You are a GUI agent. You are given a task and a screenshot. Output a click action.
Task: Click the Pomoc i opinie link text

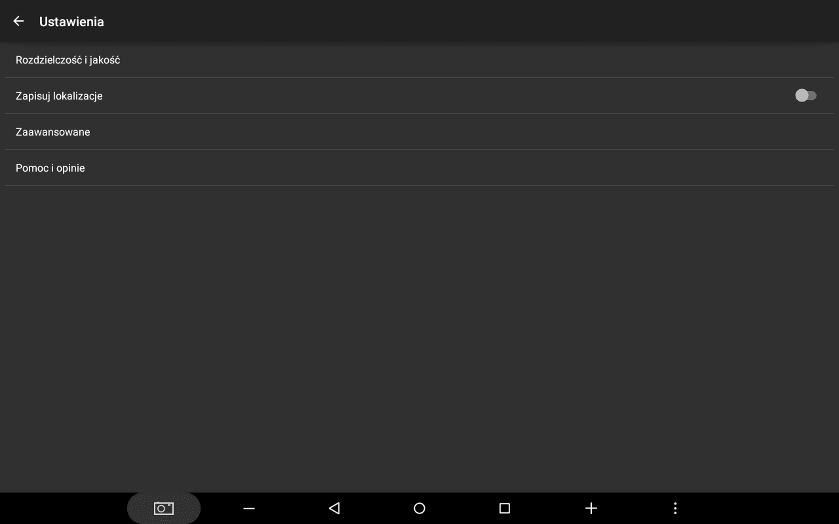coord(50,168)
